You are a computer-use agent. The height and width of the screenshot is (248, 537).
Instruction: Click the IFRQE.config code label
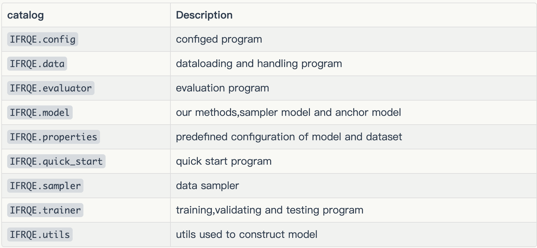coord(43,39)
